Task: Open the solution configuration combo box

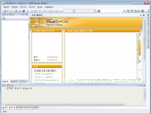Action: click(x=69, y=11)
